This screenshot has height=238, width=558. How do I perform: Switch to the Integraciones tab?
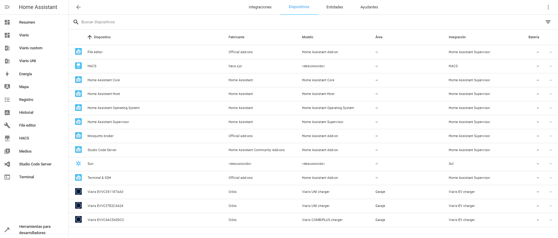pyautogui.click(x=260, y=7)
